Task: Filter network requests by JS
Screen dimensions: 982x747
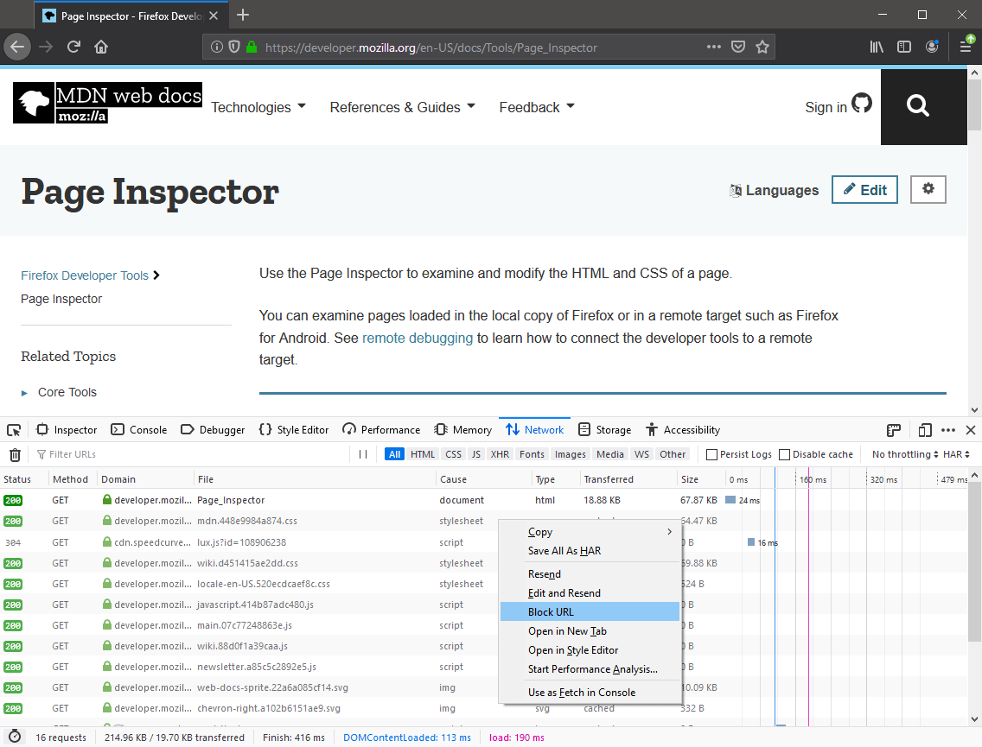Action: [x=476, y=455]
